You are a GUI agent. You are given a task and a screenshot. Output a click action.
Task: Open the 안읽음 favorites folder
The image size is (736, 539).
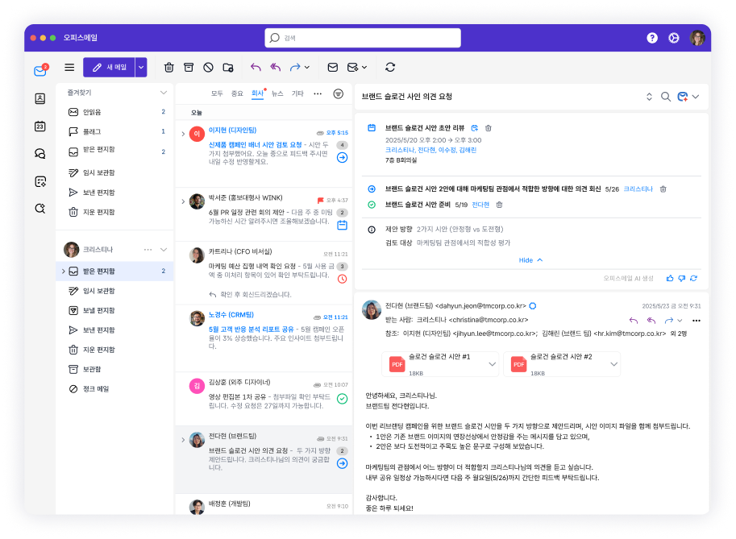coord(114,112)
